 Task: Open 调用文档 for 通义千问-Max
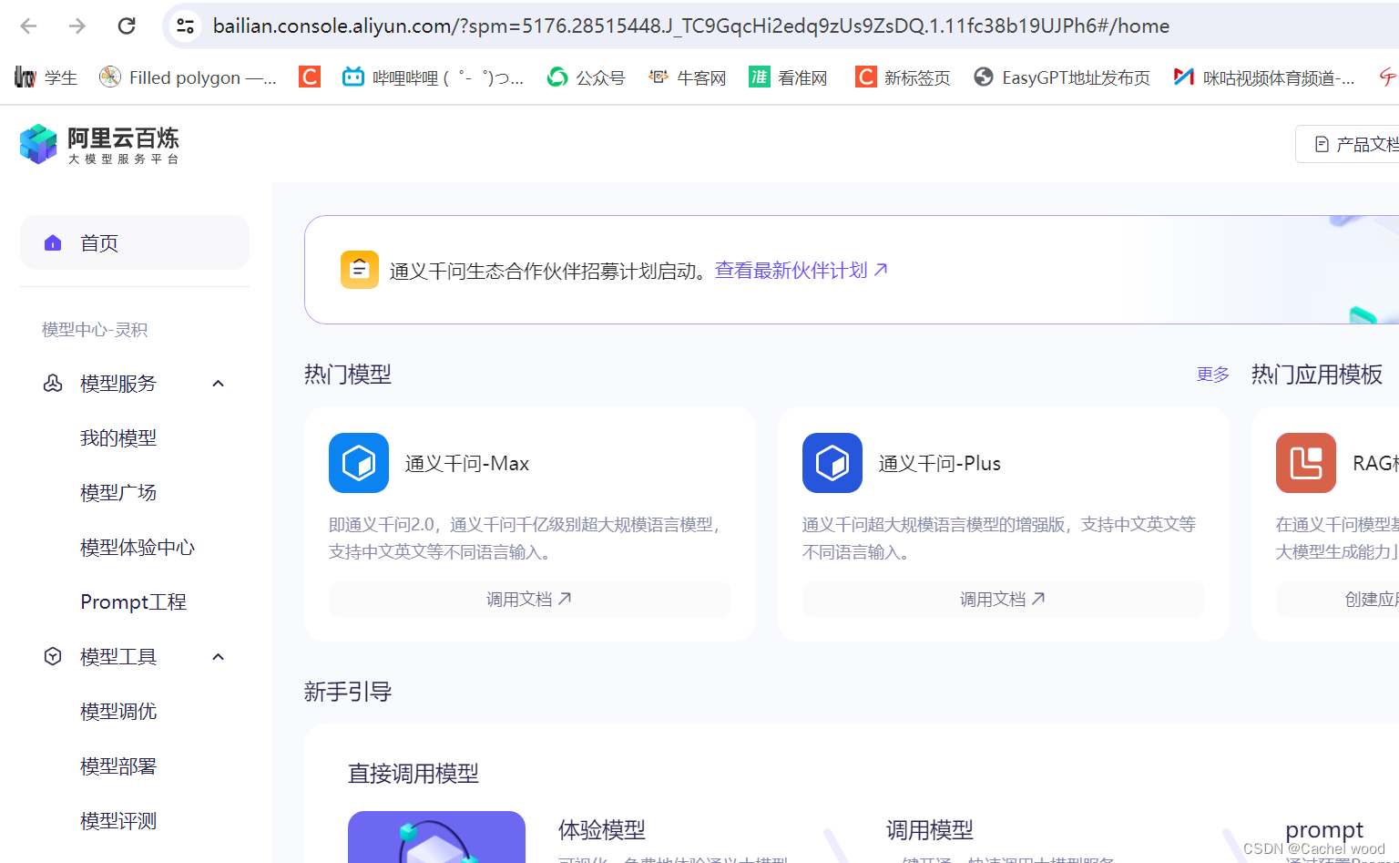(530, 599)
